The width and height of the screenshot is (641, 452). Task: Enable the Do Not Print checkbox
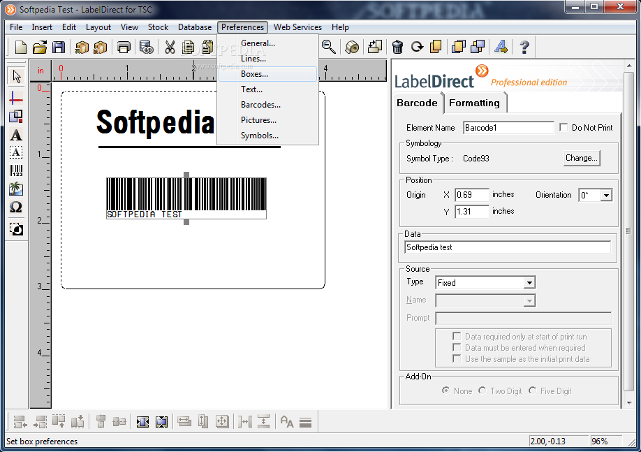[563, 128]
